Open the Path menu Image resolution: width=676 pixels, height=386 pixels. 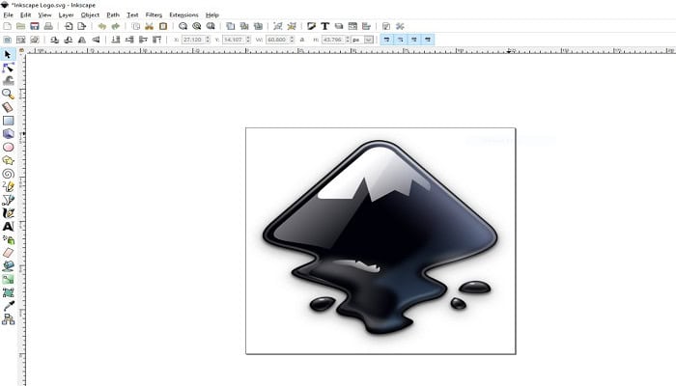(x=113, y=14)
